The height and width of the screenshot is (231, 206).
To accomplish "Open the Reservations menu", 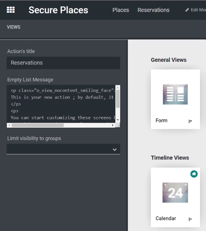I will coord(153,10).
